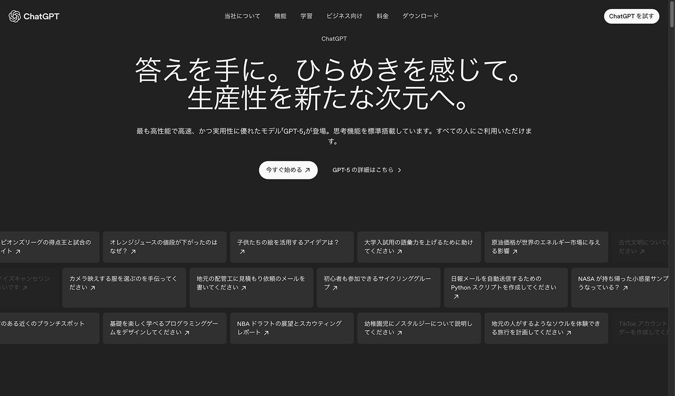Pick the ブランチスポット prompt card

tap(50, 328)
